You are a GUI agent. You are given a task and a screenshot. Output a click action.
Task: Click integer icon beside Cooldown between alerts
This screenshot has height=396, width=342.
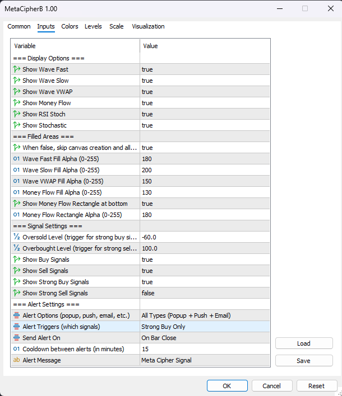16,349
